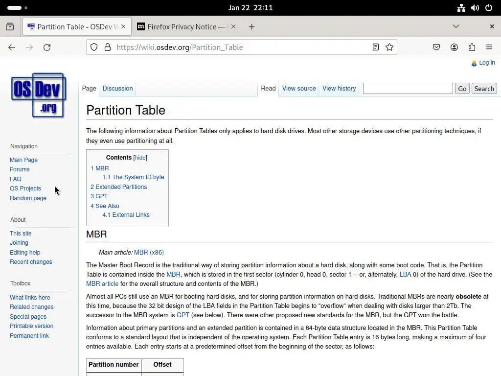501x376 pixels.
Task: Click the Partition number table header
Action: point(114,364)
